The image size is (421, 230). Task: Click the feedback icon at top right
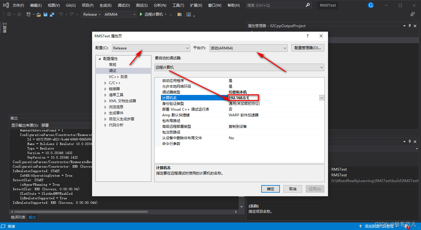[x=413, y=14]
